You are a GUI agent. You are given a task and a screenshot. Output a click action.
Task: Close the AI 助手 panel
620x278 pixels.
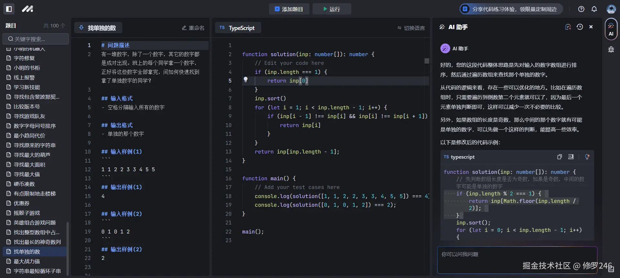click(x=591, y=27)
